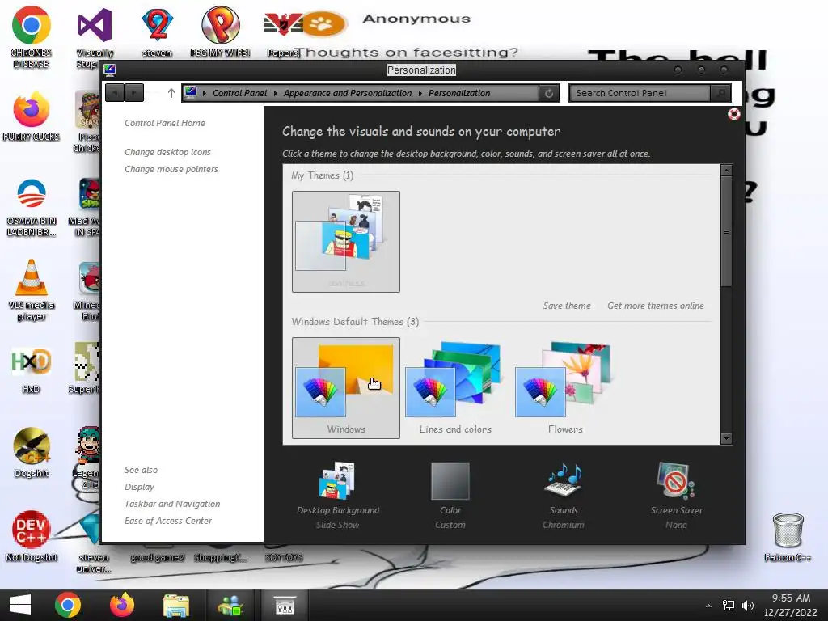Open Ease of Access Center link
The width and height of the screenshot is (828, 621).
[168, 521]
